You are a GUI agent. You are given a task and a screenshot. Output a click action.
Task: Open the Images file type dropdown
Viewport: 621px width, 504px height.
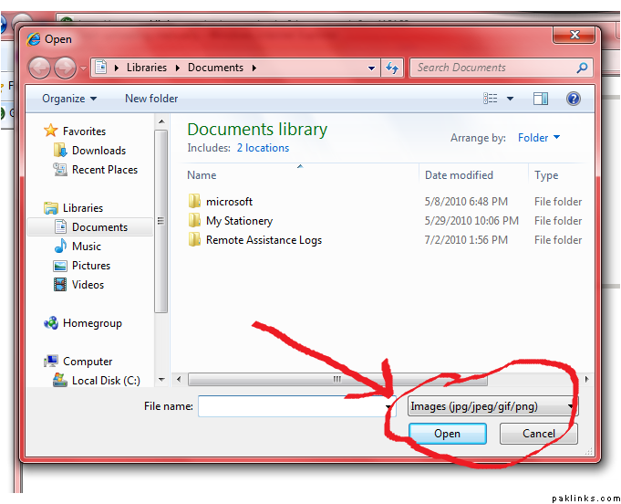(493, 406)
